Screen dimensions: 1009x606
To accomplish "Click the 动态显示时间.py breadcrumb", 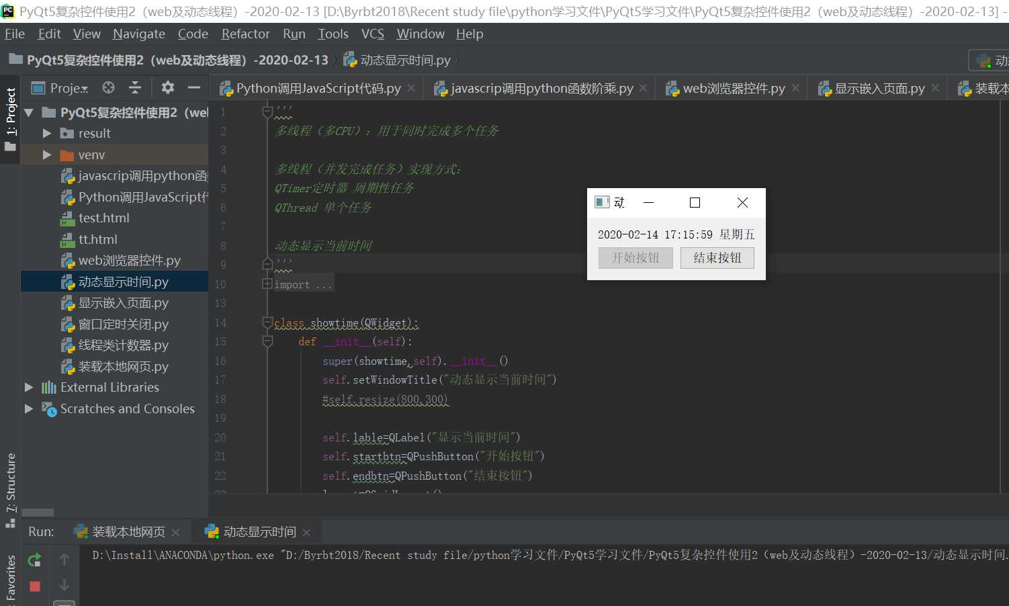I will click(398, 60).
